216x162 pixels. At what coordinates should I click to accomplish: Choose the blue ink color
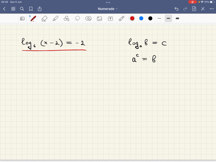(x=141, y=18)
